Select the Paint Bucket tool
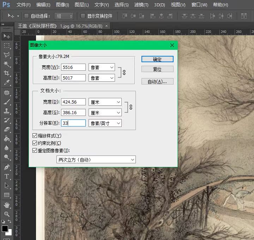The width and height of the screenshot is (254, 240). (7, 139)
